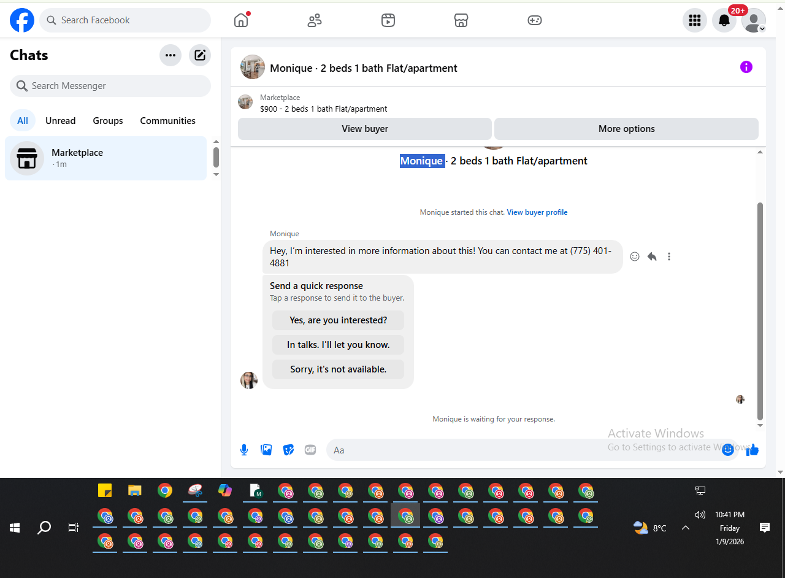
Task: Focus the Aa message input
Action: click(532, 450)
